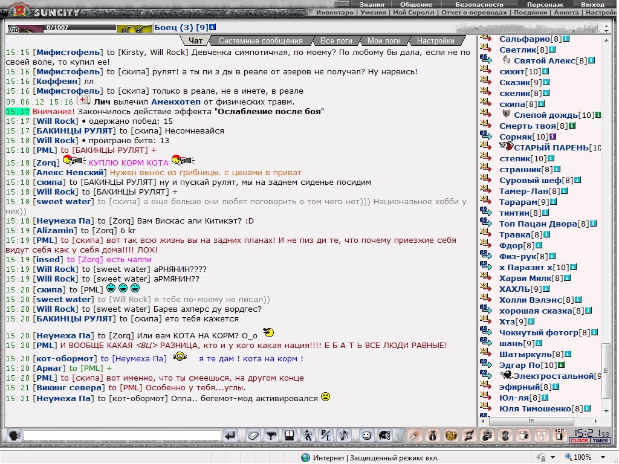This screenshot has height=464, width=619.
Task: Click the info icon next to Юля Тимошенко[8]
Action: click(x=588, y=408)
